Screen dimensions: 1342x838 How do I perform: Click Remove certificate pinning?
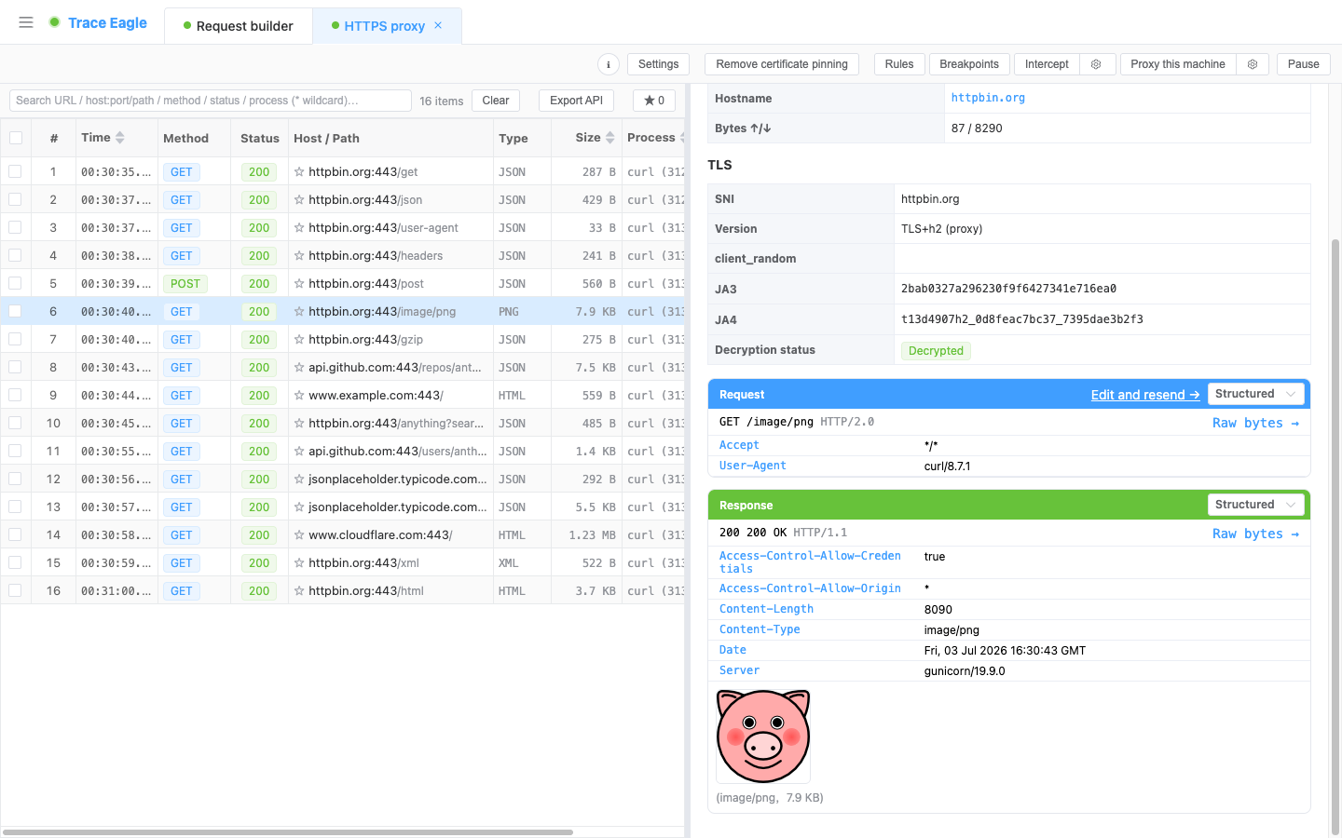[782, 64]
